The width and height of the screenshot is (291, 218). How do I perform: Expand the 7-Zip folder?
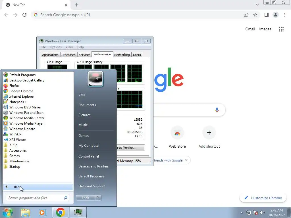(x=11, y=145)
